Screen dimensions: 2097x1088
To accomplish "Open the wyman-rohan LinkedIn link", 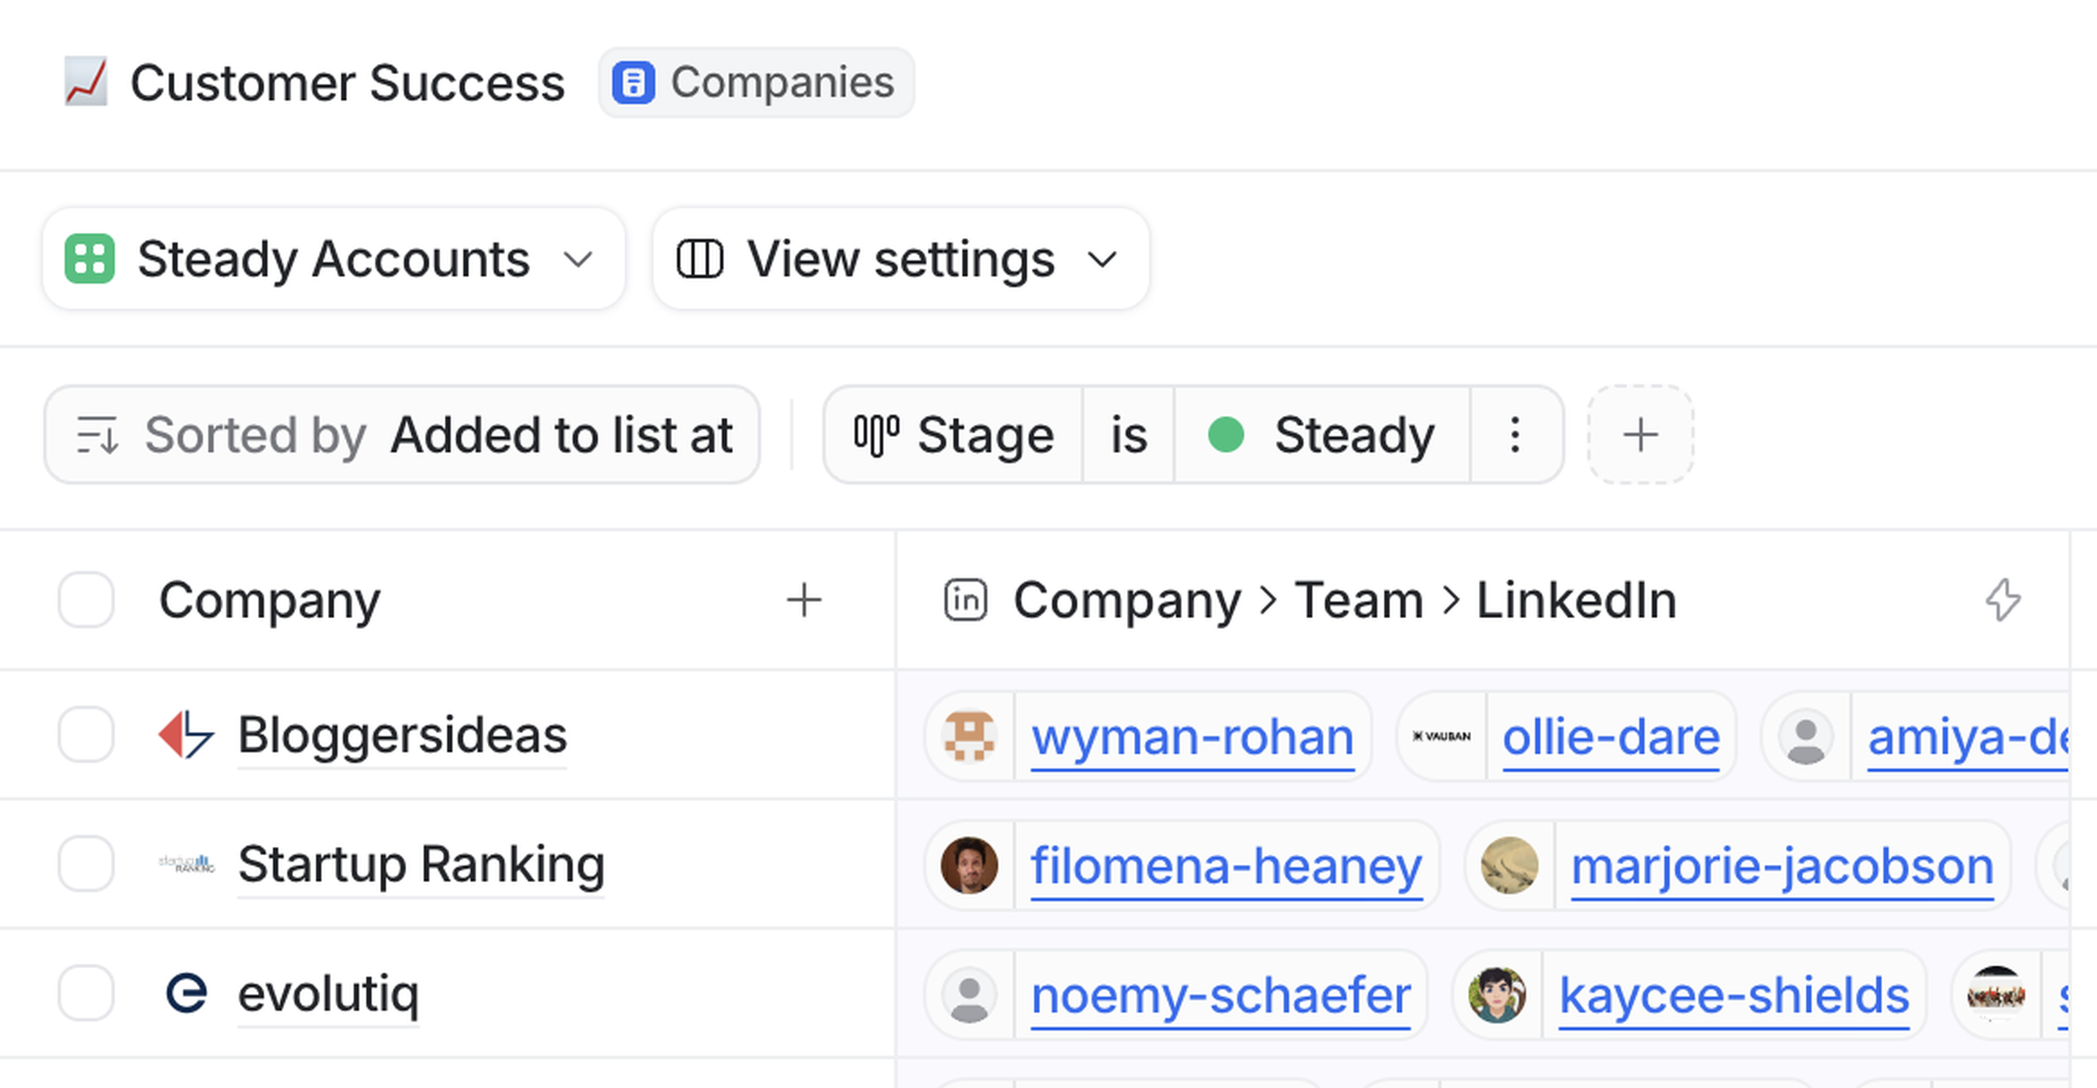I will tap(1192, 737).
